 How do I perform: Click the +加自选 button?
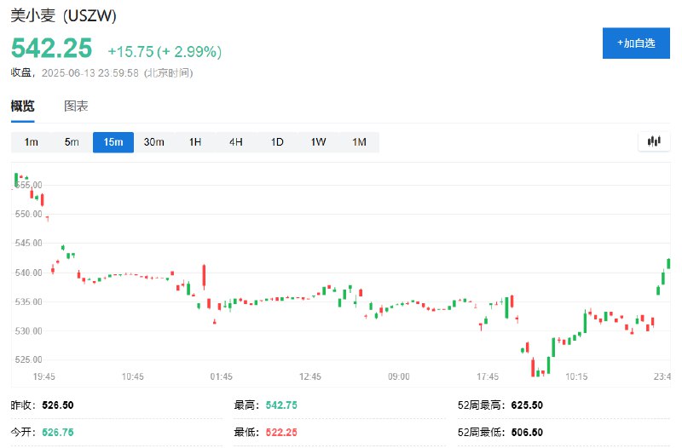coord(636,43)
